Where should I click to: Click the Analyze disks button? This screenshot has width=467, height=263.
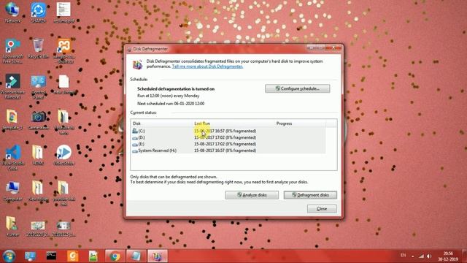[252, 195]
